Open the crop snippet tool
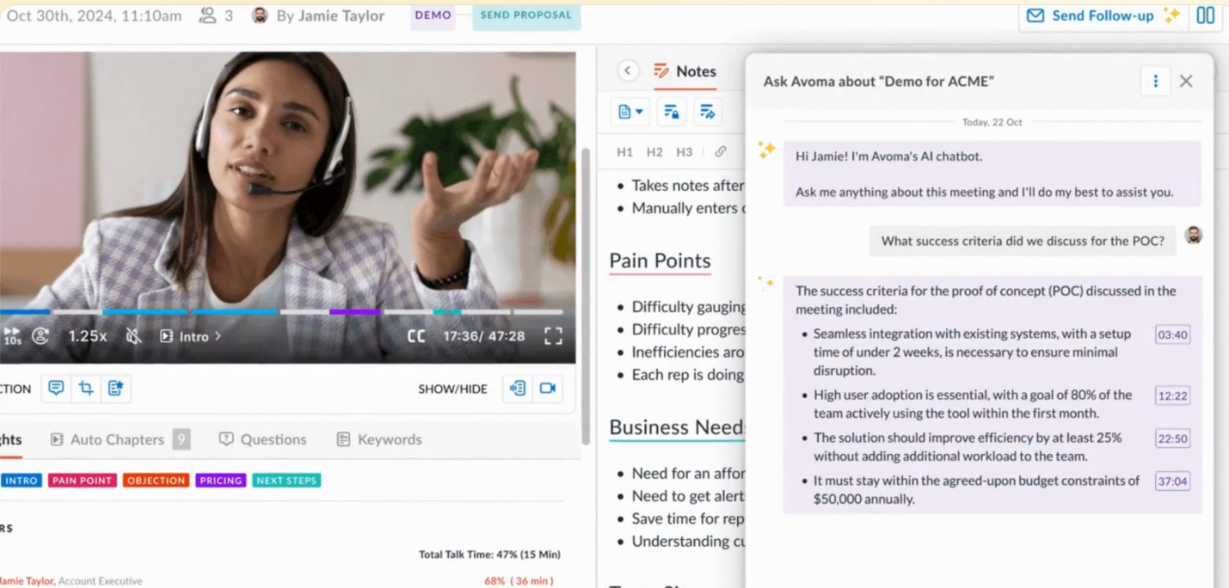This screenshot has height=588, width=1229. [x=86, y=389]
